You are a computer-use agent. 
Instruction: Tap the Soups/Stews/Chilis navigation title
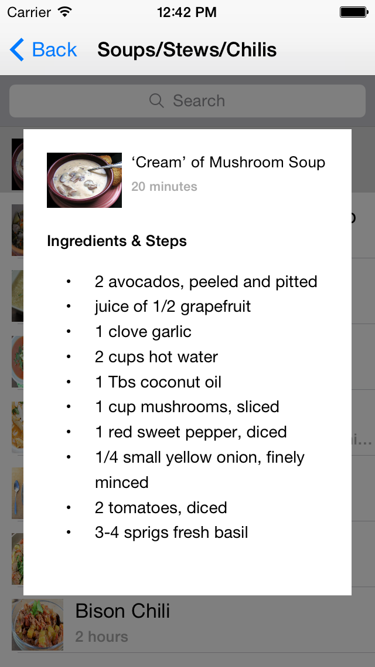(187, 50)
